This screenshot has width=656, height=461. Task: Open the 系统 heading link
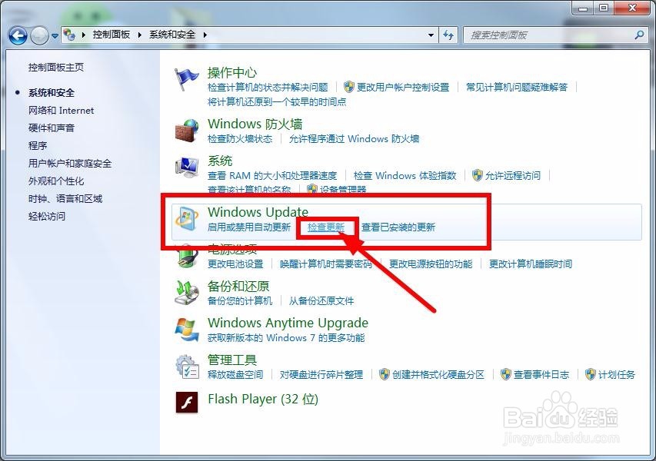point(220,161)
